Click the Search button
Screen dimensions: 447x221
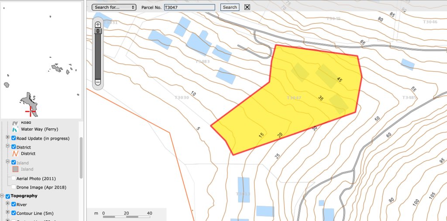(x=230, y=7)
